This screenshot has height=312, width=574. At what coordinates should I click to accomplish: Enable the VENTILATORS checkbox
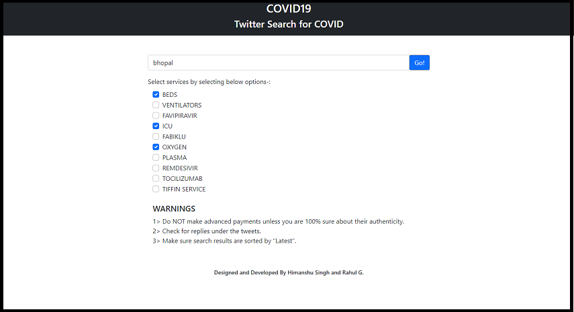pos(156,105)
